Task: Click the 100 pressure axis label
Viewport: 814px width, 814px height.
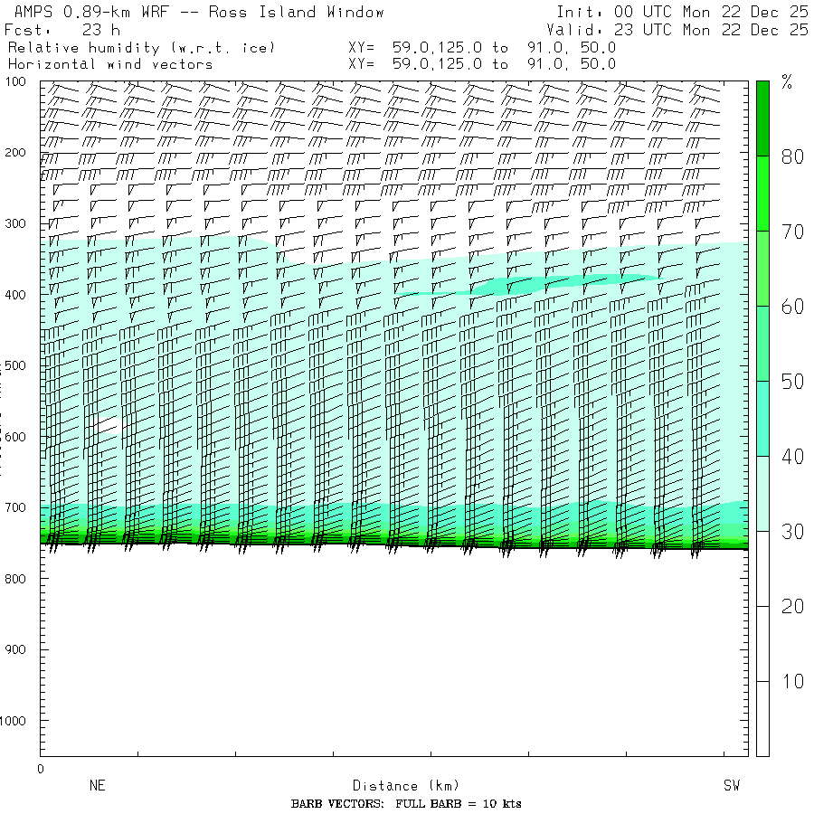Action: coord(15,81)
